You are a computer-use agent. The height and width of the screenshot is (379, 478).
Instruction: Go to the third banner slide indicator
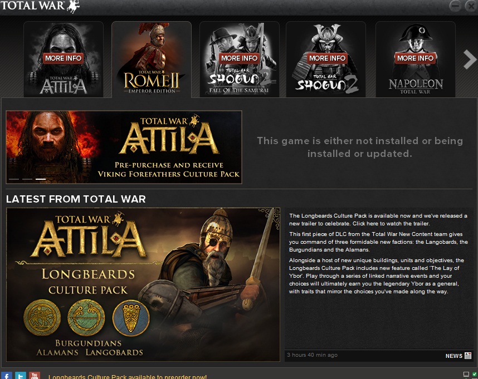point(41,179)
